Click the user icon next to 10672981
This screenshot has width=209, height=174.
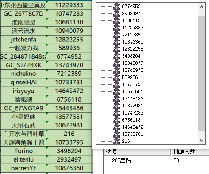116,106
